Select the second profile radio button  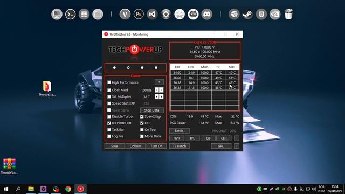click(128, 68)
